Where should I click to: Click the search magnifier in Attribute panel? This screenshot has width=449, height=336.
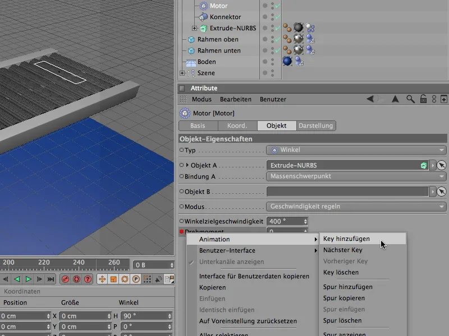(410, 99)
